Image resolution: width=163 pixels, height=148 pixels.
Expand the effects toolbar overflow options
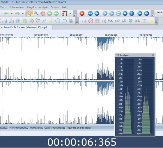(77, 22)
